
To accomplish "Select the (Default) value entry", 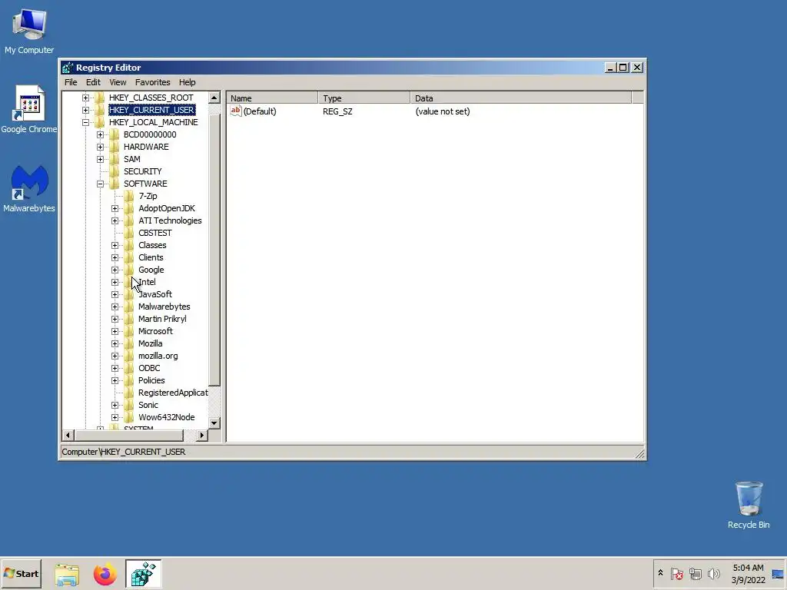I will (260, 111).
